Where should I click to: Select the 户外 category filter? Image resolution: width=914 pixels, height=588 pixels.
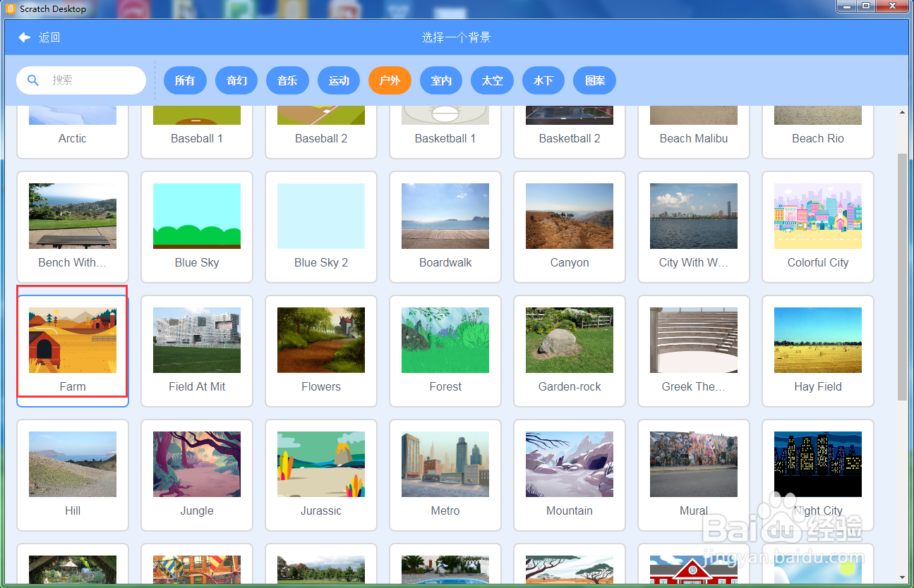point(390,80)
